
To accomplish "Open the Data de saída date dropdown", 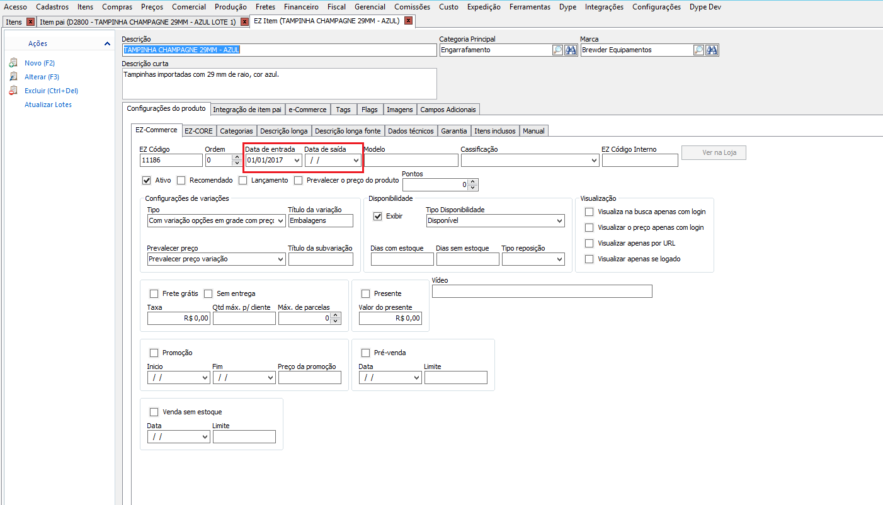I will pos(356,161).
